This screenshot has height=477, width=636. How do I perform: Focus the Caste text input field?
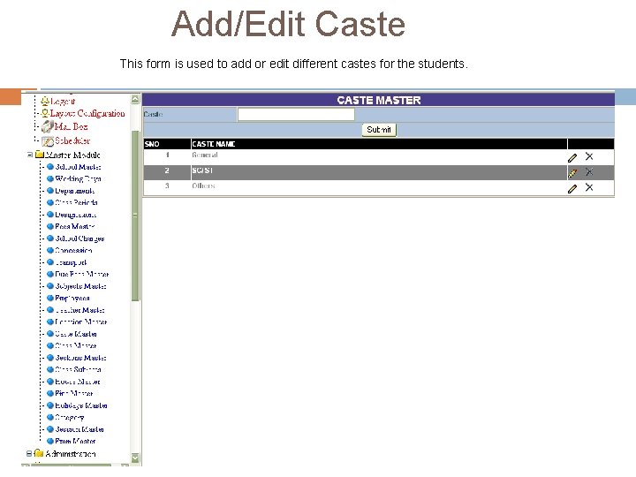(296, 114)
